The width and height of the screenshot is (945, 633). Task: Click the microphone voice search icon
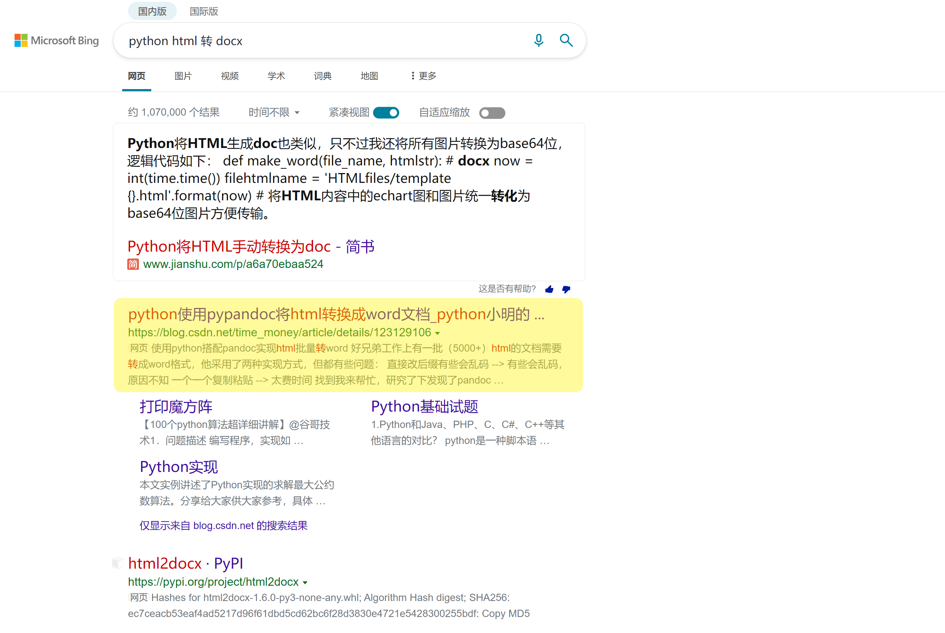pyautogui.click(x=538, y=40)
